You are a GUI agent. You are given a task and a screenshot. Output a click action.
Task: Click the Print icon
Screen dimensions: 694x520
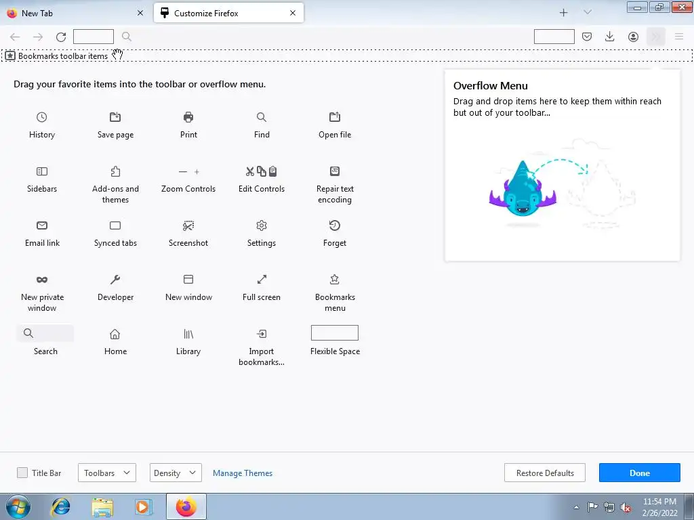click(188, 117)
